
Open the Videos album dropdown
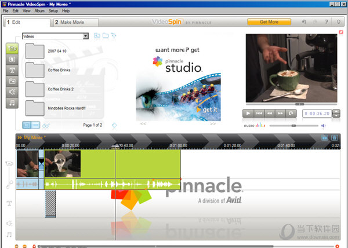85,36
